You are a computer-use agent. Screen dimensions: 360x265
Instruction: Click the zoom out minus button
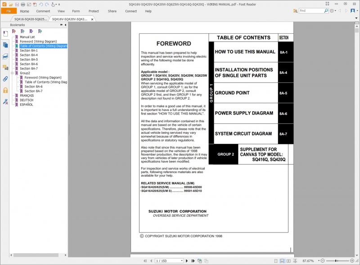point(323,260)
